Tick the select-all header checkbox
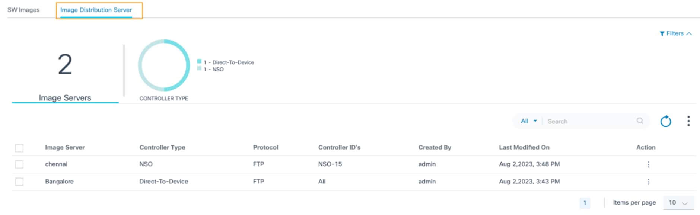The width and height of the screenshot is (700, 215). 19,148
